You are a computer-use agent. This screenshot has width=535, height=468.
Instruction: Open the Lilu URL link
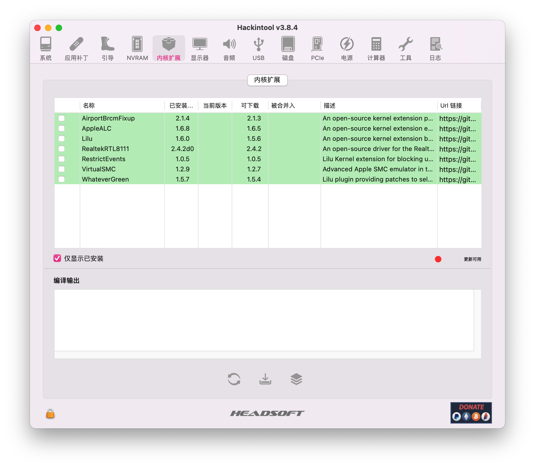[x=457, y=139]
